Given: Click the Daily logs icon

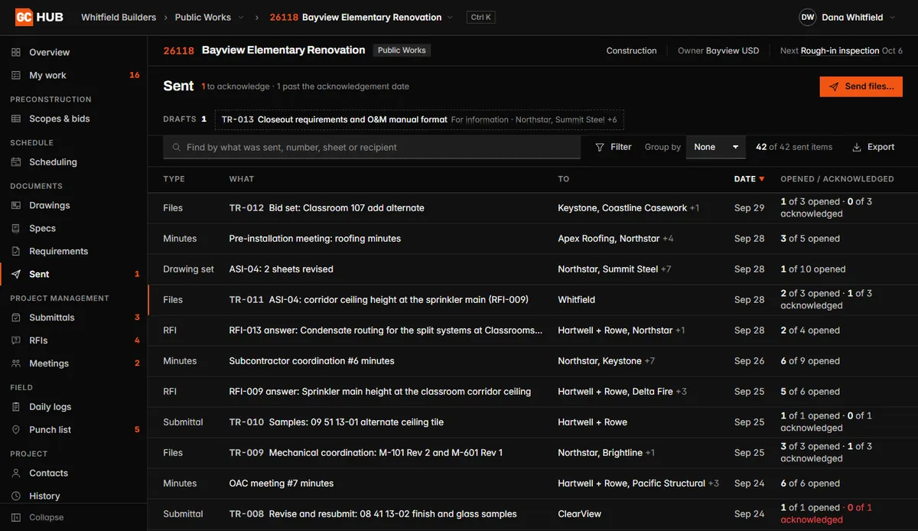Looking at the screenshot, I should pos(16,407).
